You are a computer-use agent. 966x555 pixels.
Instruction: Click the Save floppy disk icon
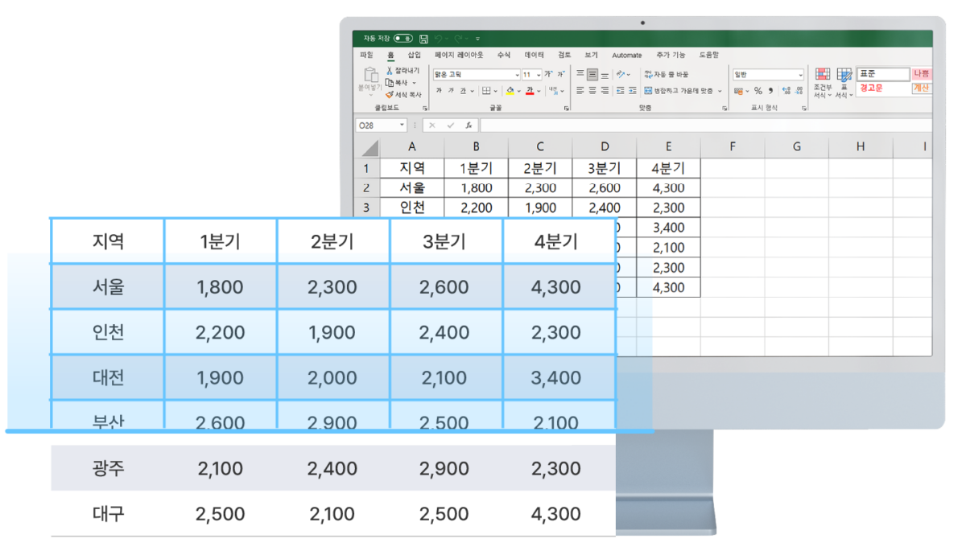tap(423, 39)
